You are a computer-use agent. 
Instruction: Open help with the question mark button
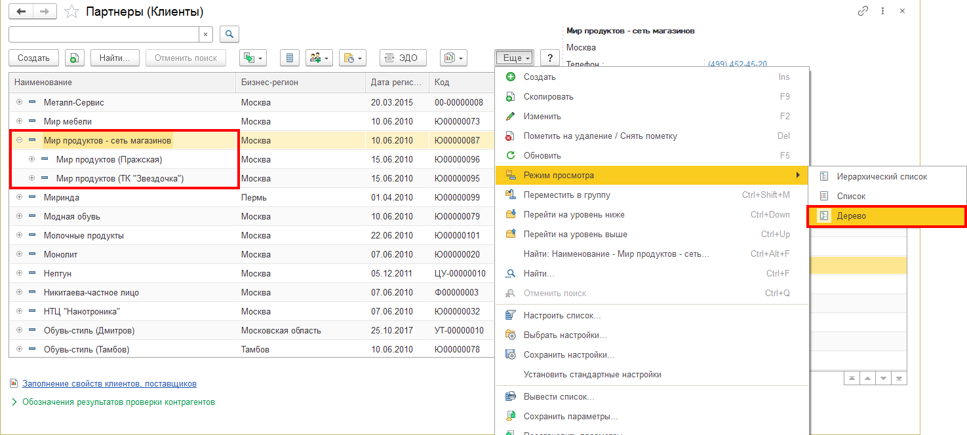pos(549,58)
